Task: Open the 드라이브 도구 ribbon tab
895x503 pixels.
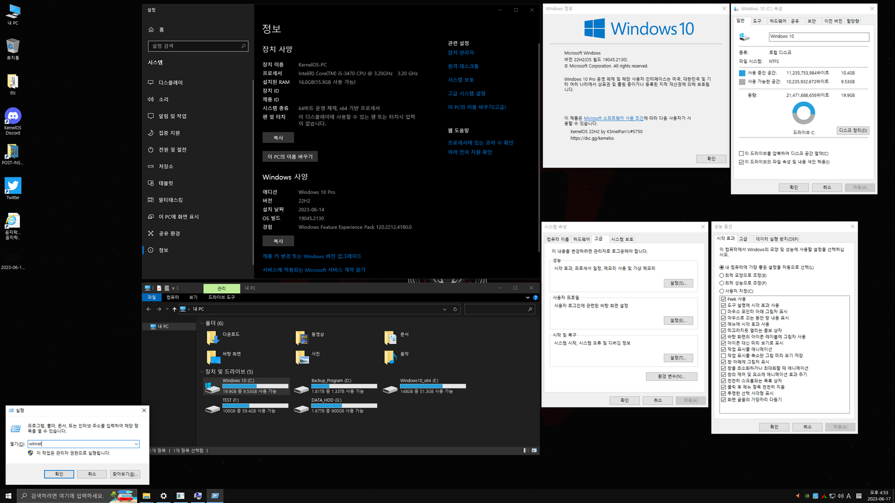Action: pyautogui.click(x=222, y=297)
